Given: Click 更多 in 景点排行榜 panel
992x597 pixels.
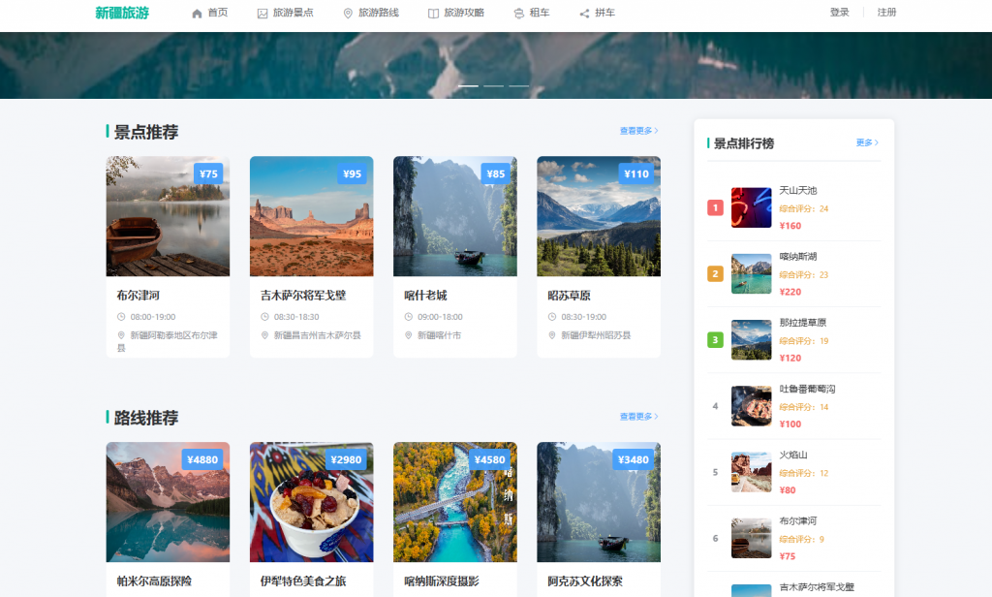Looking at the screenshot, I should pos(867,142).
